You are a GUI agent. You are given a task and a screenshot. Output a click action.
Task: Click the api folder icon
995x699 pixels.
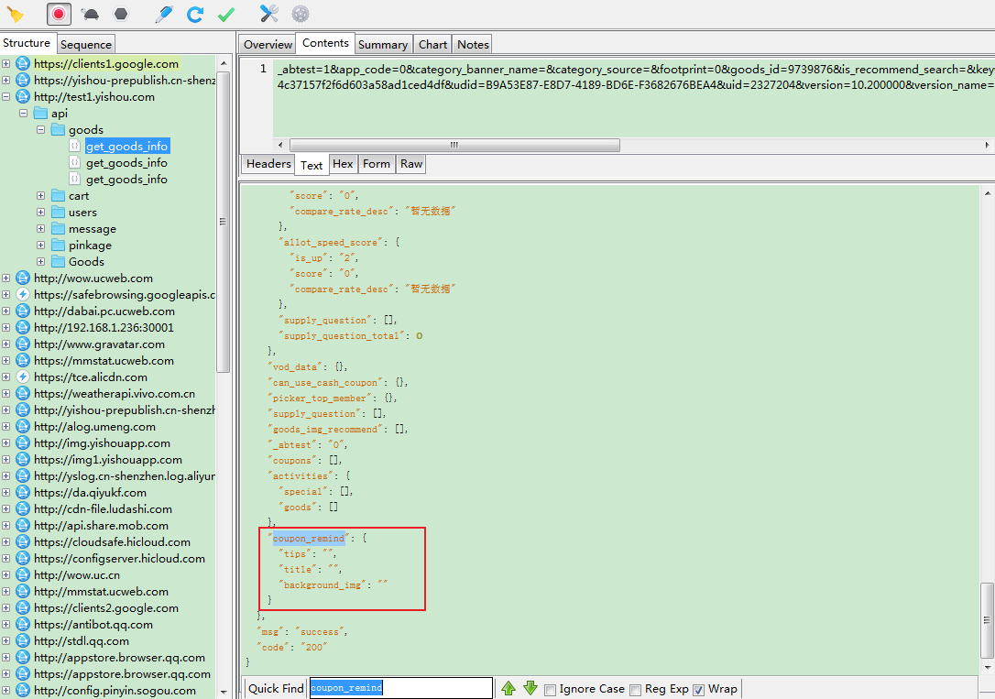[40, 113]
